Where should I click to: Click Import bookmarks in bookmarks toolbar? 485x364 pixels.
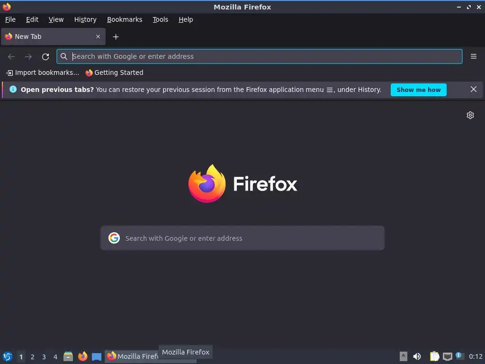click(x=43, y=73)
